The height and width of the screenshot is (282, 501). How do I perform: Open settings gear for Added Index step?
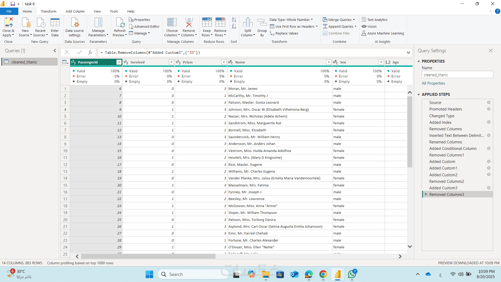pyautogui.click(x=488, y=122)
